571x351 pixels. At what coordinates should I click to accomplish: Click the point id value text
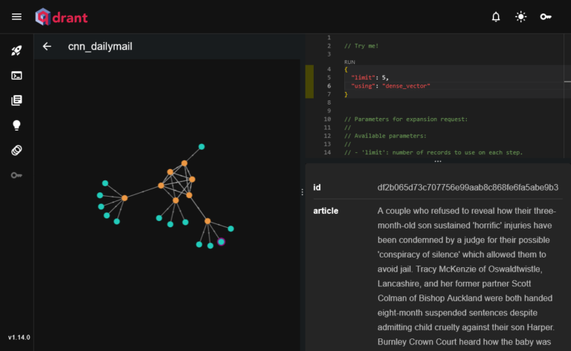click(468, 188)
